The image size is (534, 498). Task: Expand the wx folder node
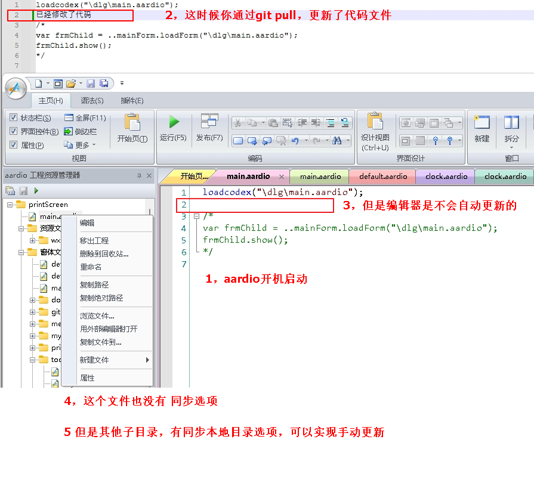click(32, 241)
